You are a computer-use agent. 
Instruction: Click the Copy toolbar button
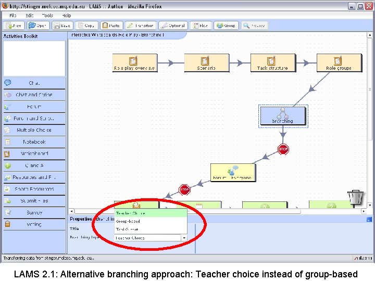coord(86,25)
